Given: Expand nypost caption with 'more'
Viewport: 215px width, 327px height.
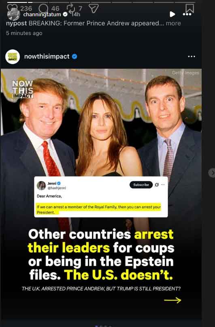Looking at the screenshot, I should tap(173, 23).
